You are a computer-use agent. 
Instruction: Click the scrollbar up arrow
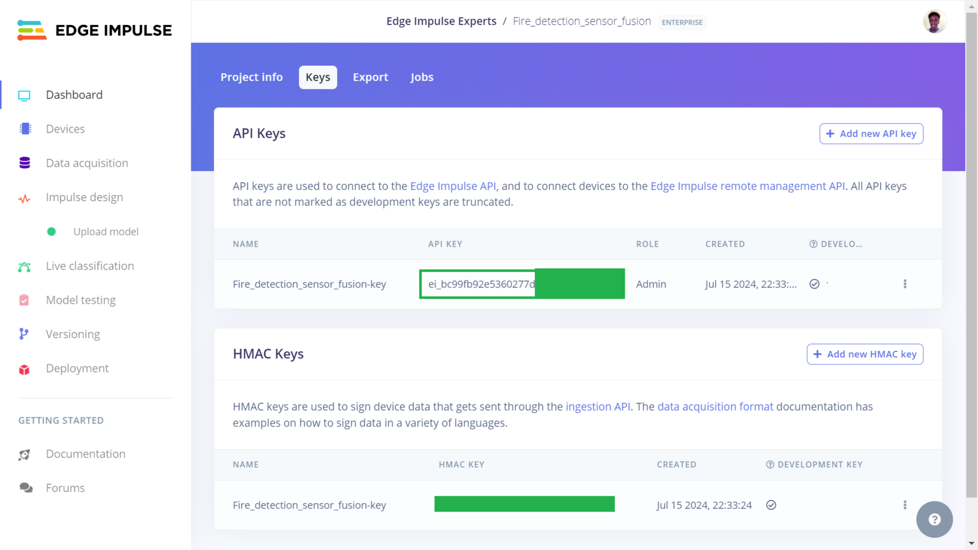coord(971,6)
